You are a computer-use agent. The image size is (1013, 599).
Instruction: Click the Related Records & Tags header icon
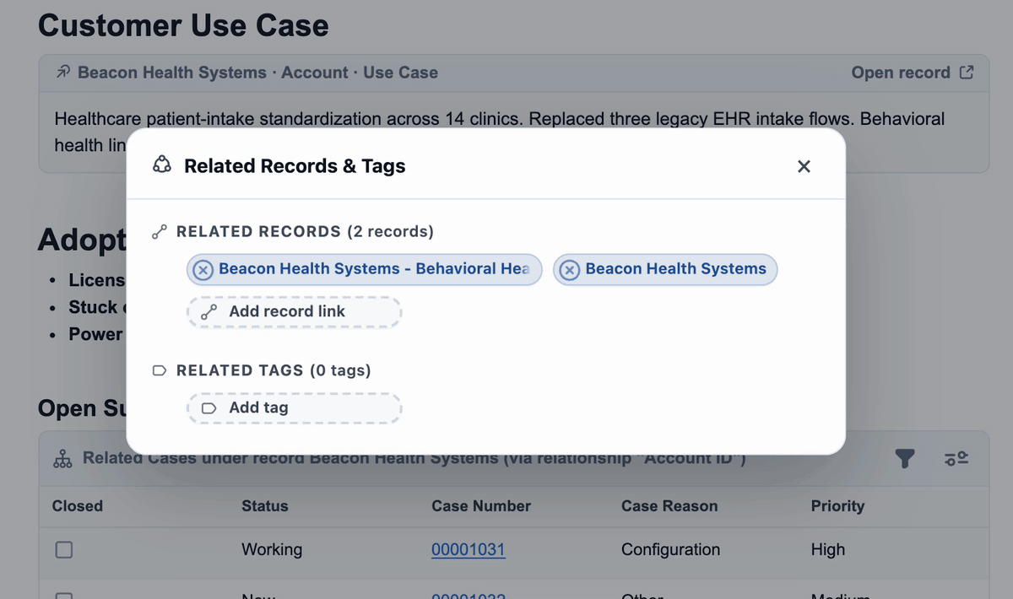pos(161,165)
